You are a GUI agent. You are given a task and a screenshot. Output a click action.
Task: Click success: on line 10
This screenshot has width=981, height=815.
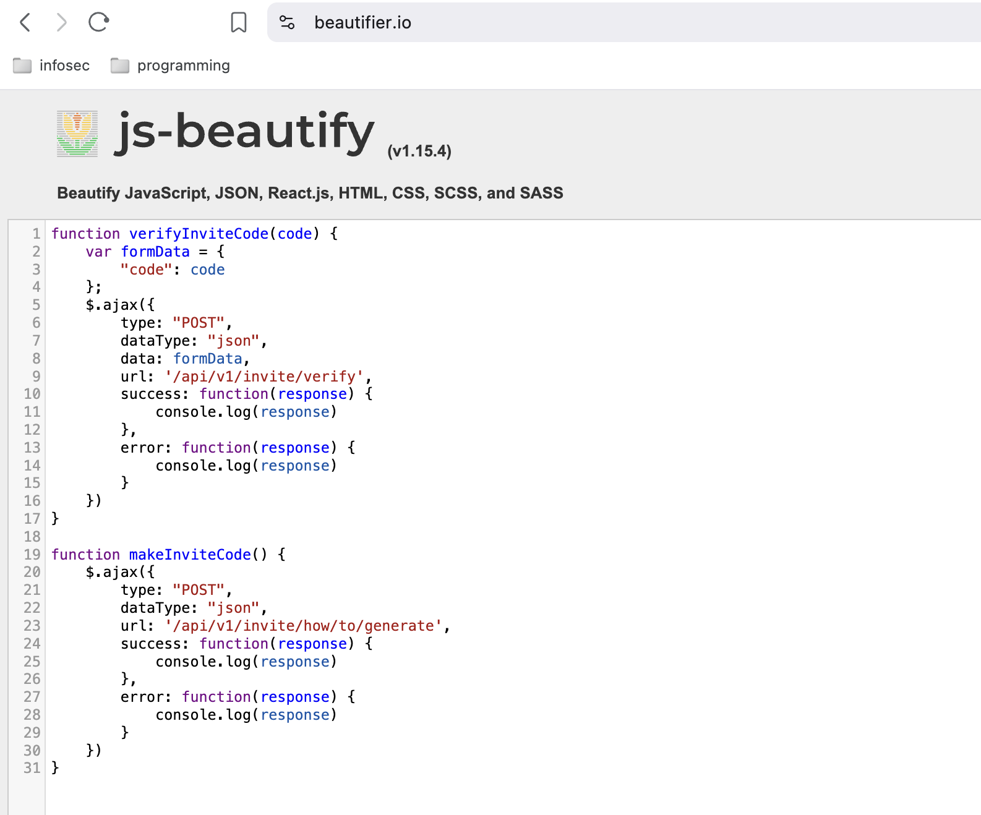pyautogui.click(x=155, y=394)
